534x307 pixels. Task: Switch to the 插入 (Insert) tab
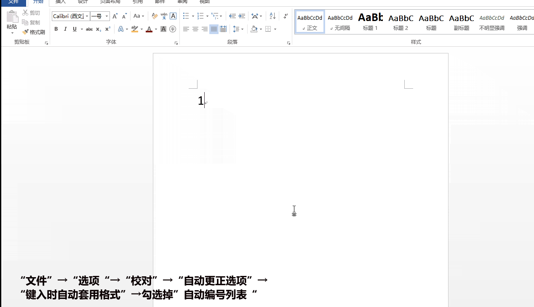click(x=61, y=2)
